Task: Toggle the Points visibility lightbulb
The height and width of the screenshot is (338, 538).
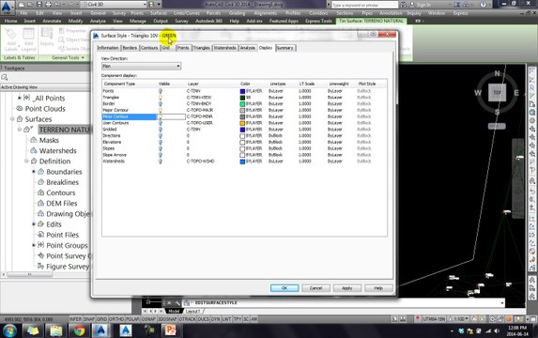Action: pos(160,91)
